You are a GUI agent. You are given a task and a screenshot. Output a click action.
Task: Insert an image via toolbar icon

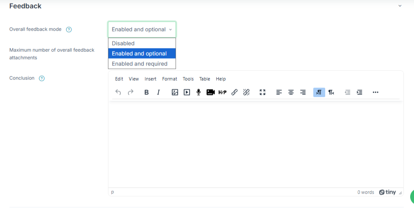tap(175, 92)
